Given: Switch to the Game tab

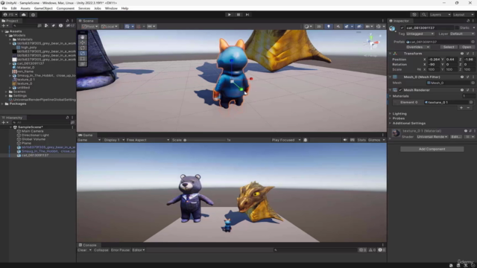Looking at the screenshot, I should click(86, 135).
